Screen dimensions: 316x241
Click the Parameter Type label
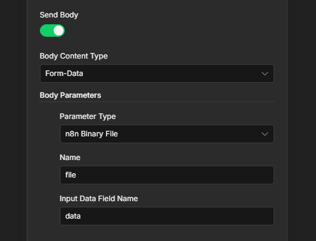click(x=88, y=116)
